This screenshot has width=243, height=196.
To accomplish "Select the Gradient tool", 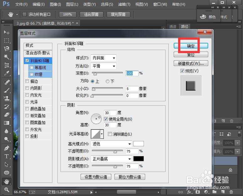I will click(x=7, y=123).
